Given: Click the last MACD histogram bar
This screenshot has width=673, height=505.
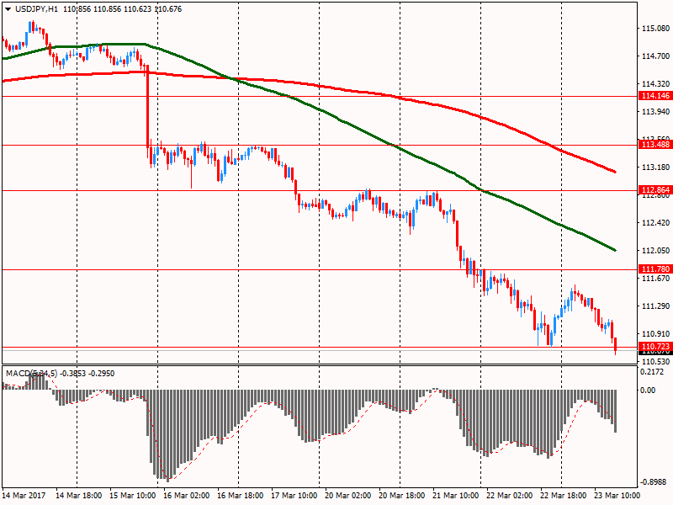Looking at the screenshot, I should click(x=616, y=411).
